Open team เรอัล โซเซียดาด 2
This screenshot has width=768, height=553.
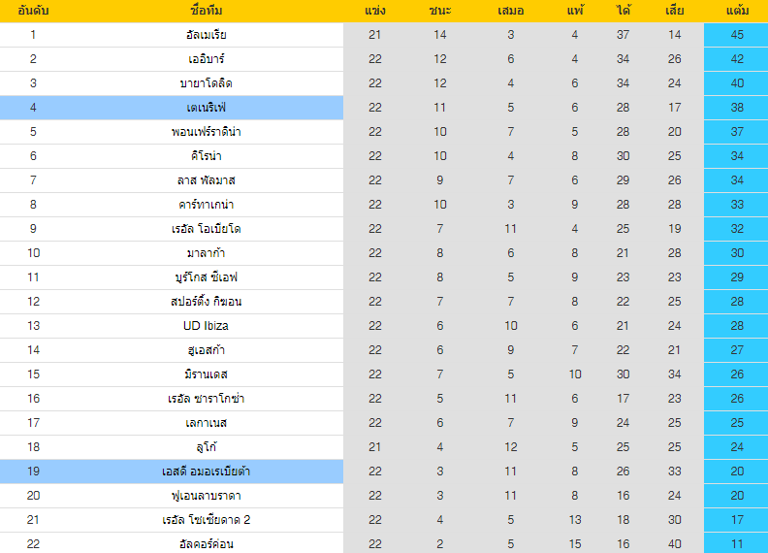(207, 520)
